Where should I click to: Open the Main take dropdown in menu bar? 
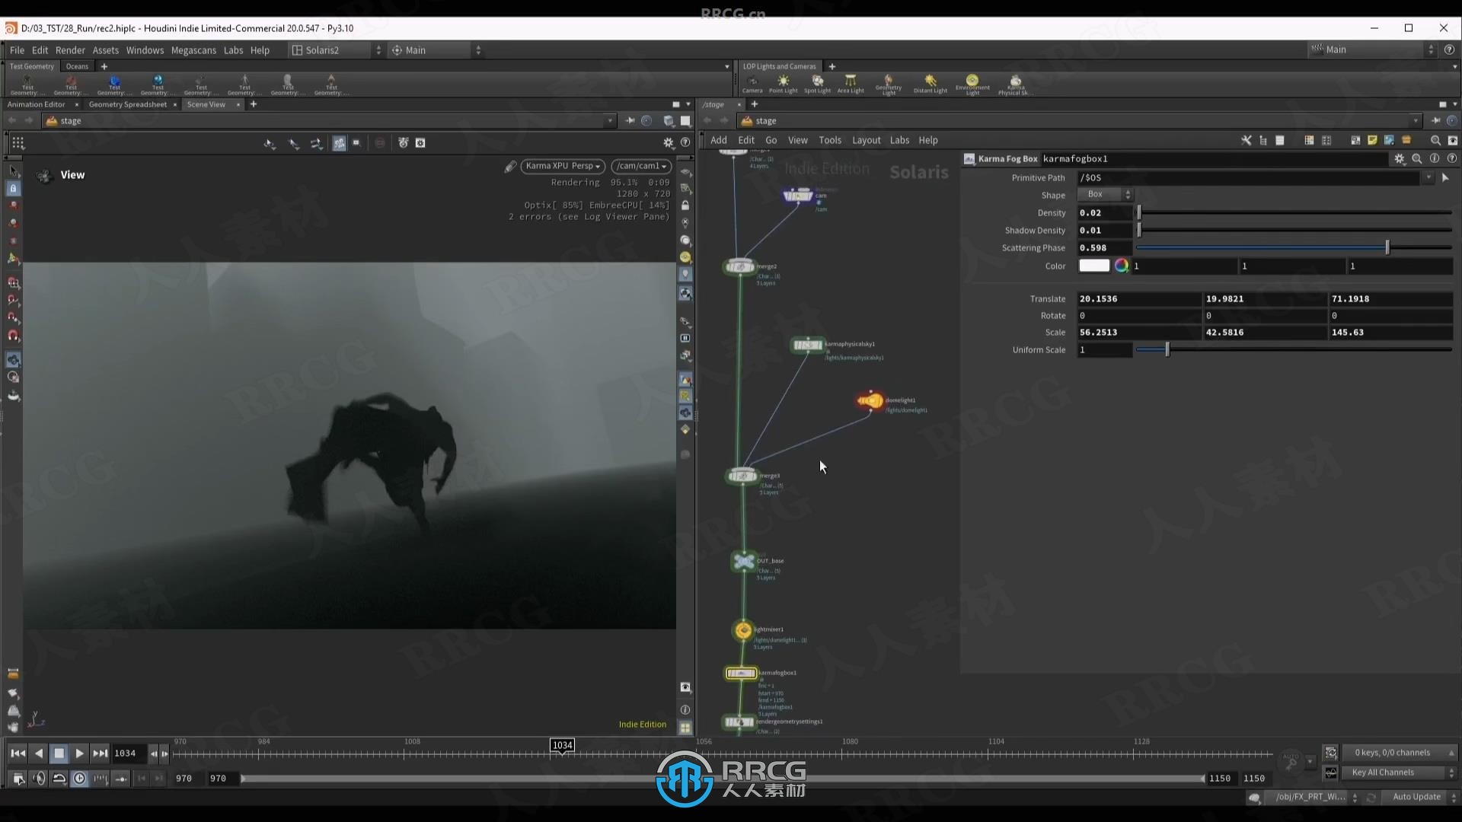436,50
